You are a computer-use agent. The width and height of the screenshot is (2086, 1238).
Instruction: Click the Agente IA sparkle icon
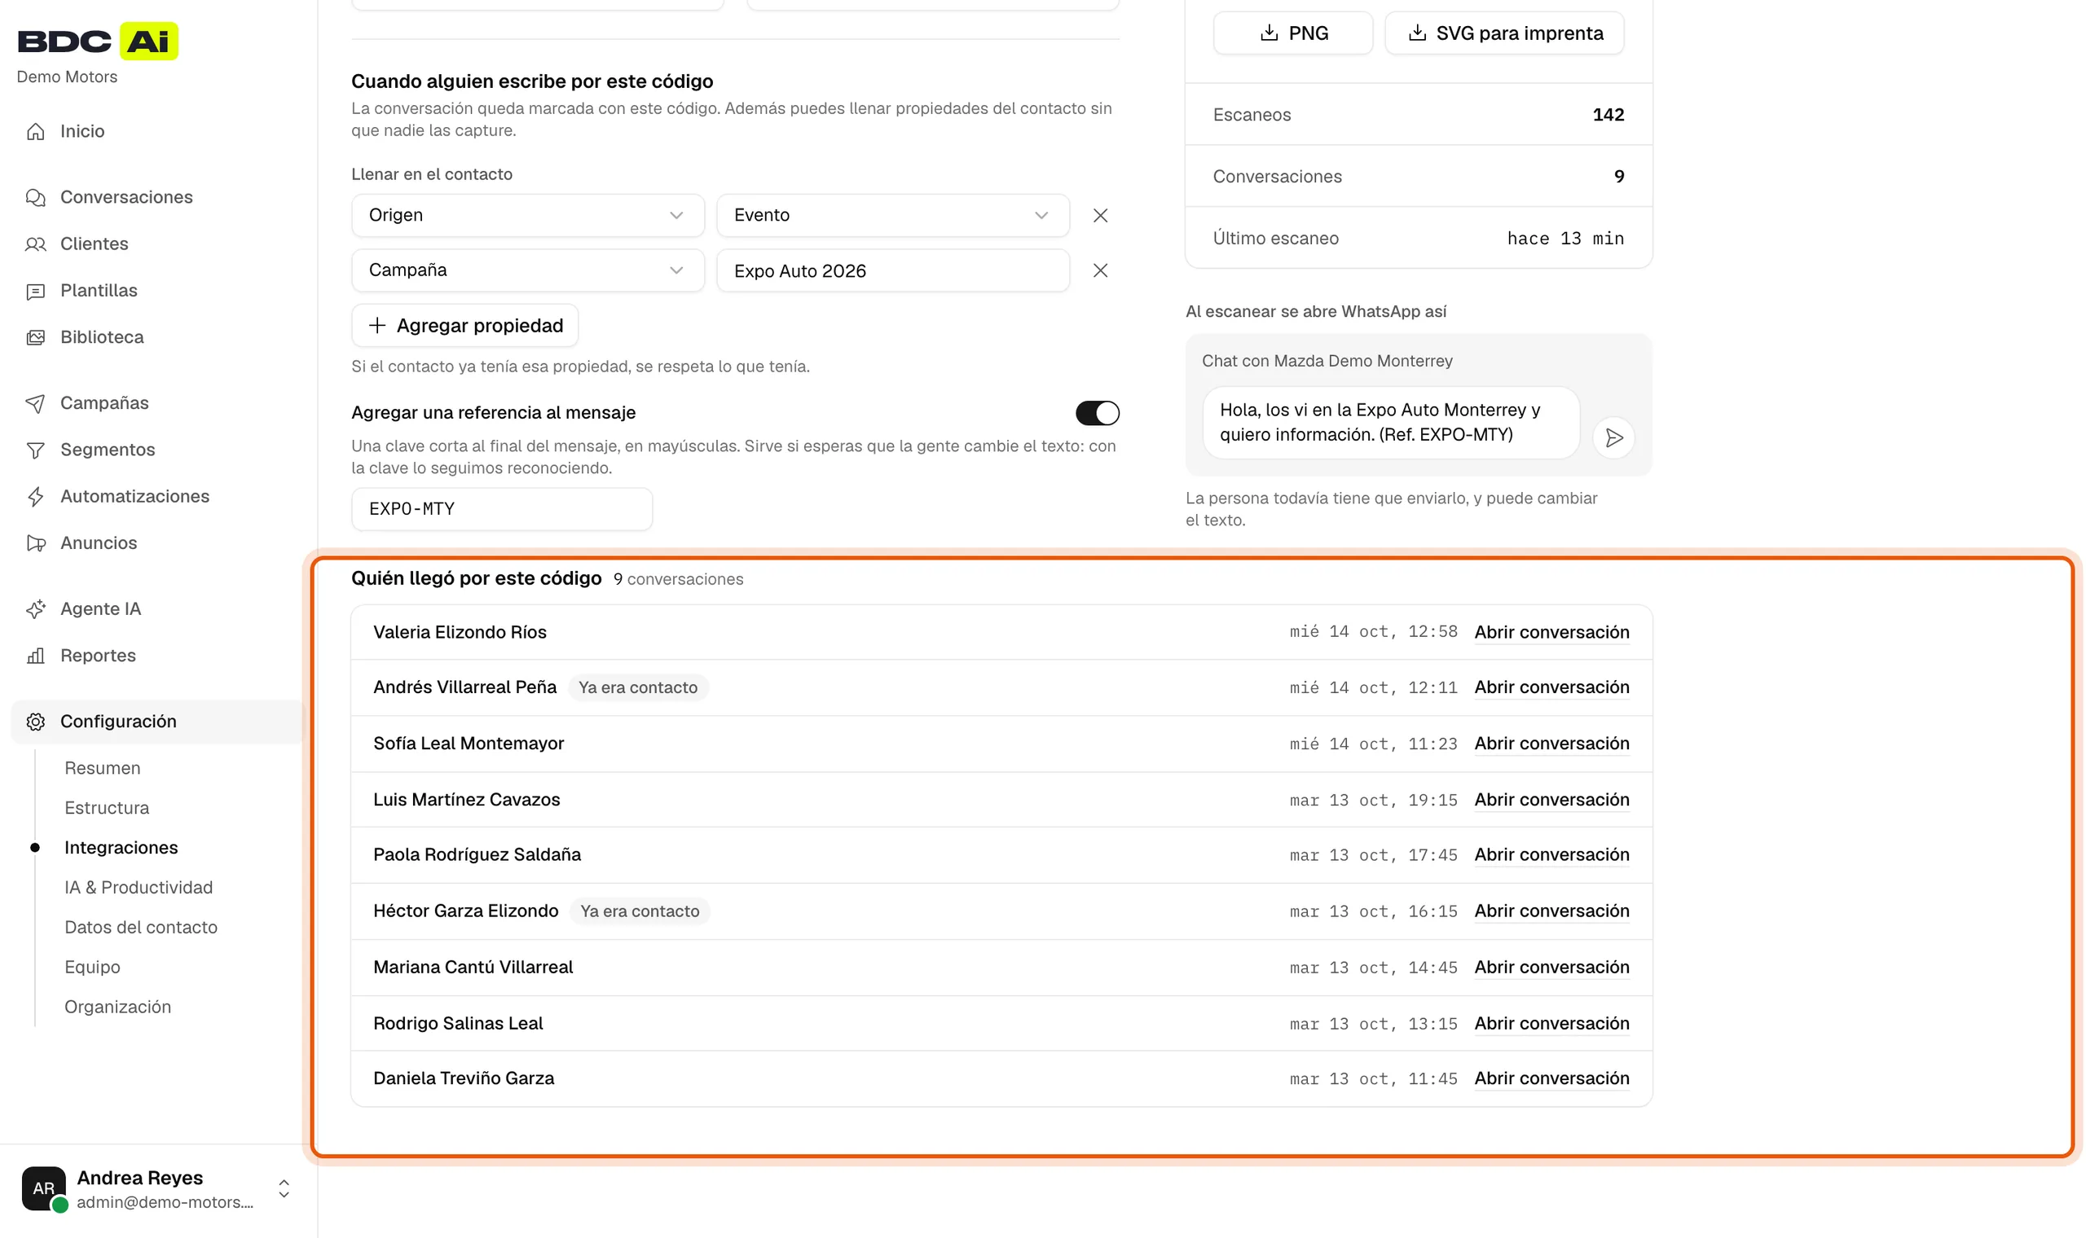coord(35,610)
